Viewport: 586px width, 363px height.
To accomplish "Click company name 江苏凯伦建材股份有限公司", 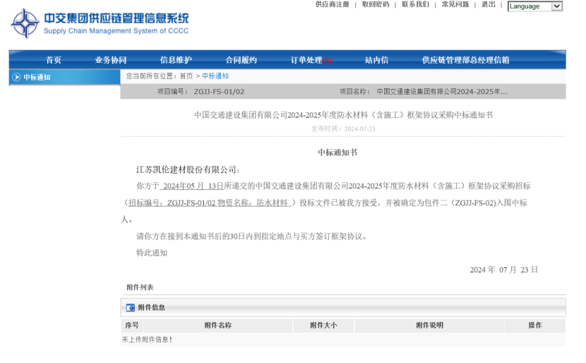I will [188, 169].
